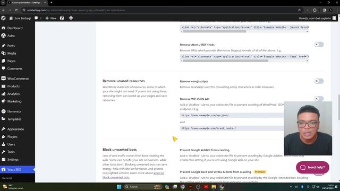340x191 pixels.
Task: Open General under Yoast SEO
Action: 7,178
